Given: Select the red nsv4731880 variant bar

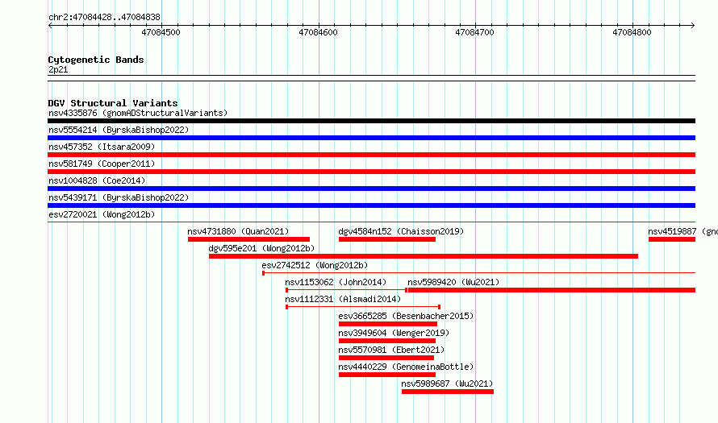Looking at the screenshot, I should coord(248,239).
